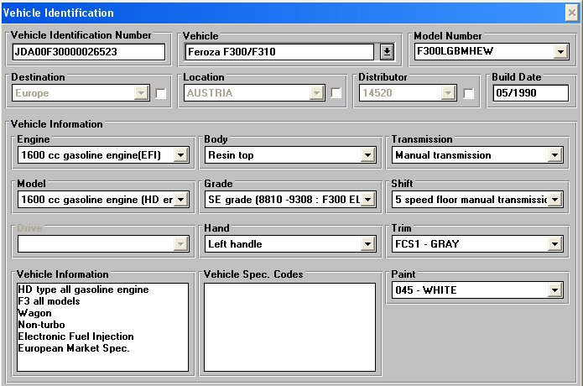Screen dimensions: 583x386
Task: Expand the disabled Drive dropdown
Action: point(180,244)
